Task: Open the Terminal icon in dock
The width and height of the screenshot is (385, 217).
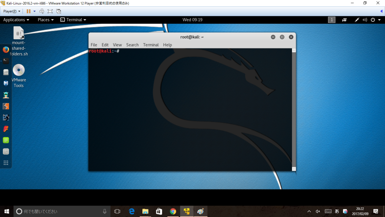Action: [6, 61]
